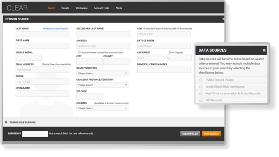Screen dimensions: 279x157
Task: Click 'Available in limited content sets' note
Action: click(111, 103)
